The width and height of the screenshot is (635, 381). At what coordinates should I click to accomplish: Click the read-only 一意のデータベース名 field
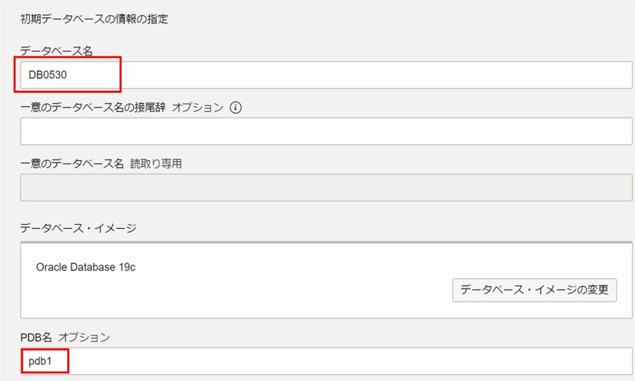click(x=326, y=187)
